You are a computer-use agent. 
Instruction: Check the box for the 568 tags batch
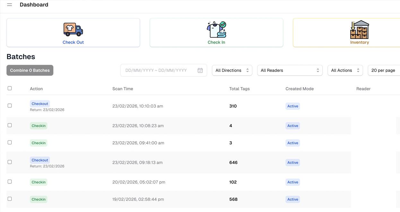tap(10, 199)
